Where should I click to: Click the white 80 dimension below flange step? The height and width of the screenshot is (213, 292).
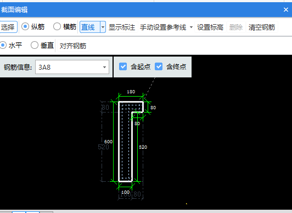coord(137,124)
